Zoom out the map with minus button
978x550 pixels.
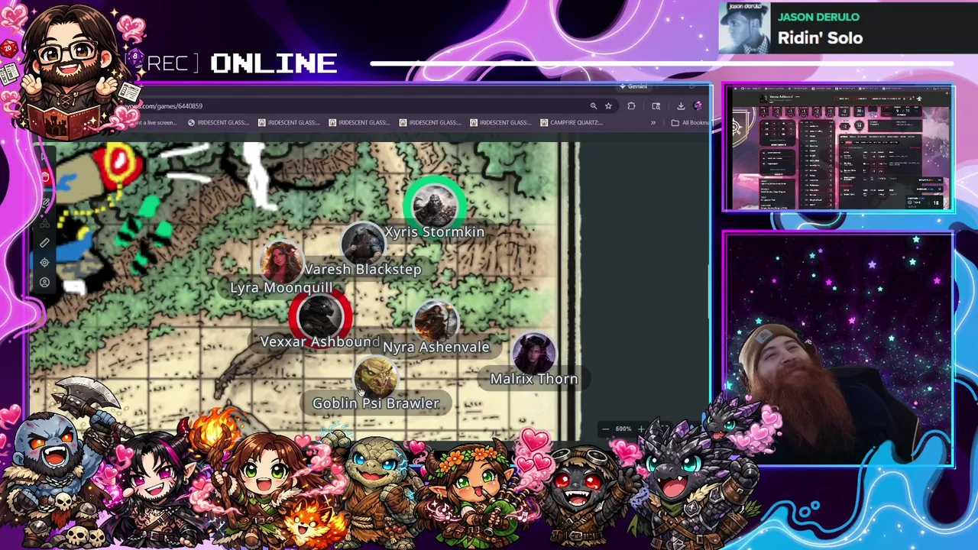pyautogui.click(x=605, y=429)
